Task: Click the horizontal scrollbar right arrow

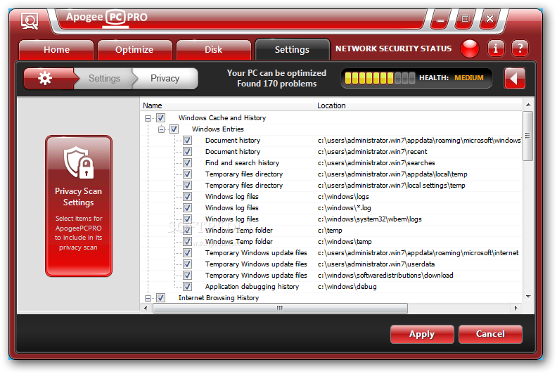Action: 516,309
